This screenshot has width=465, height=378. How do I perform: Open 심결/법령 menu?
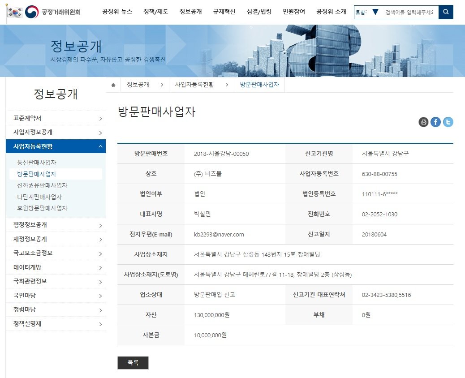pyautogui.click(x=259, y=12)
